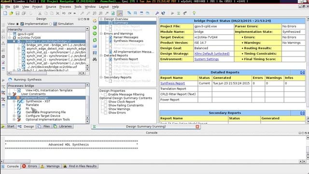Click the New Project toolbar icon
Viewport: 309px width, 174px height.
click(x=5, y=13)
